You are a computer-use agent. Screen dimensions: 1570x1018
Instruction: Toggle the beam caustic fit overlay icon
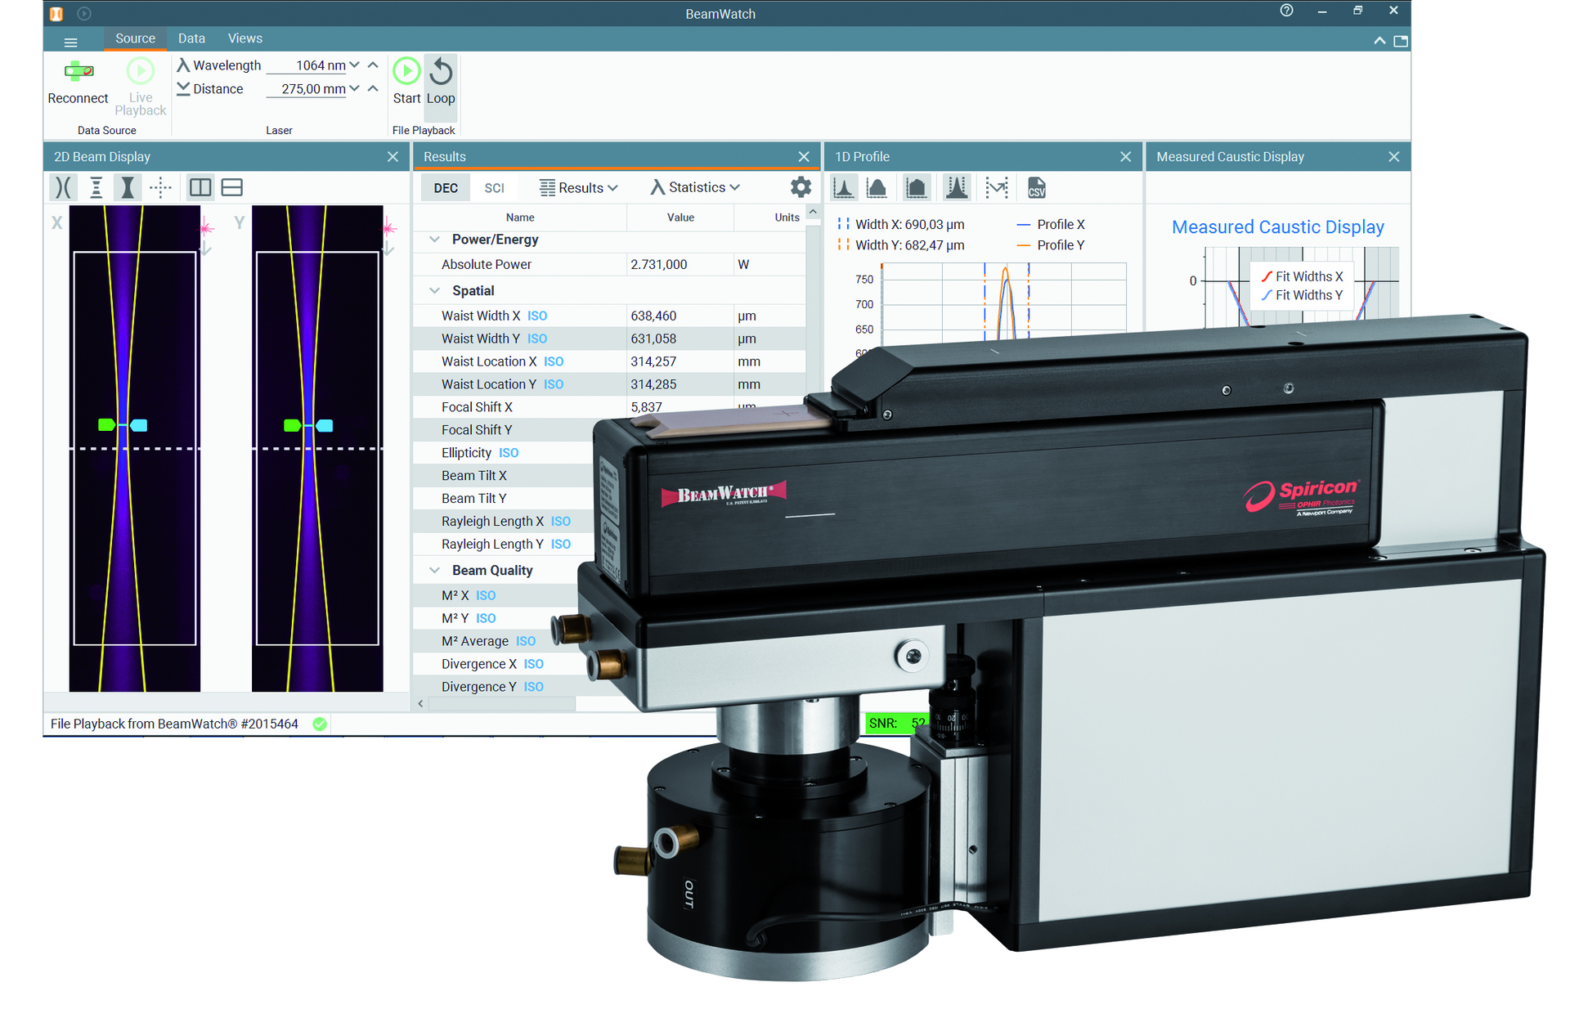[63, 187]
